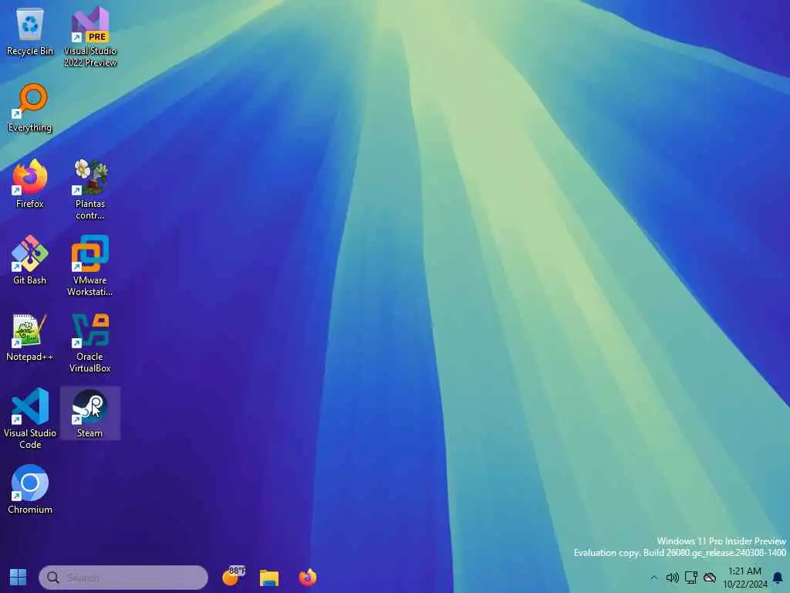Click the cloud sync tray icon

tap(710, 578)
